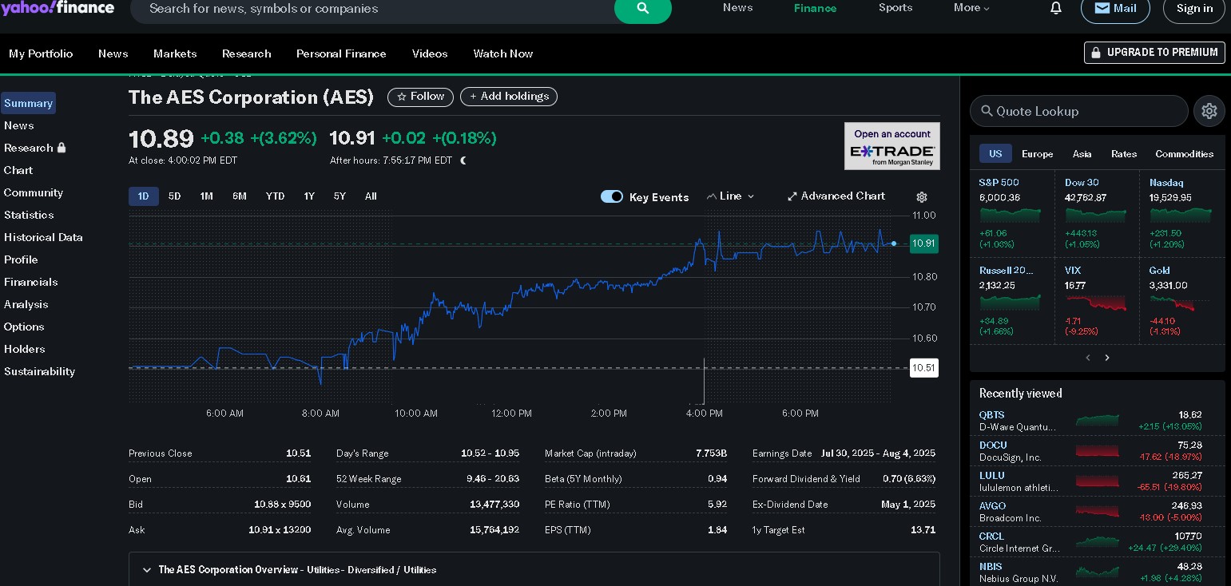The width and height of the screenshot is (1231, 586).
Task: Click the Quote Lookup input field
Action: (x=1079, y=111)
